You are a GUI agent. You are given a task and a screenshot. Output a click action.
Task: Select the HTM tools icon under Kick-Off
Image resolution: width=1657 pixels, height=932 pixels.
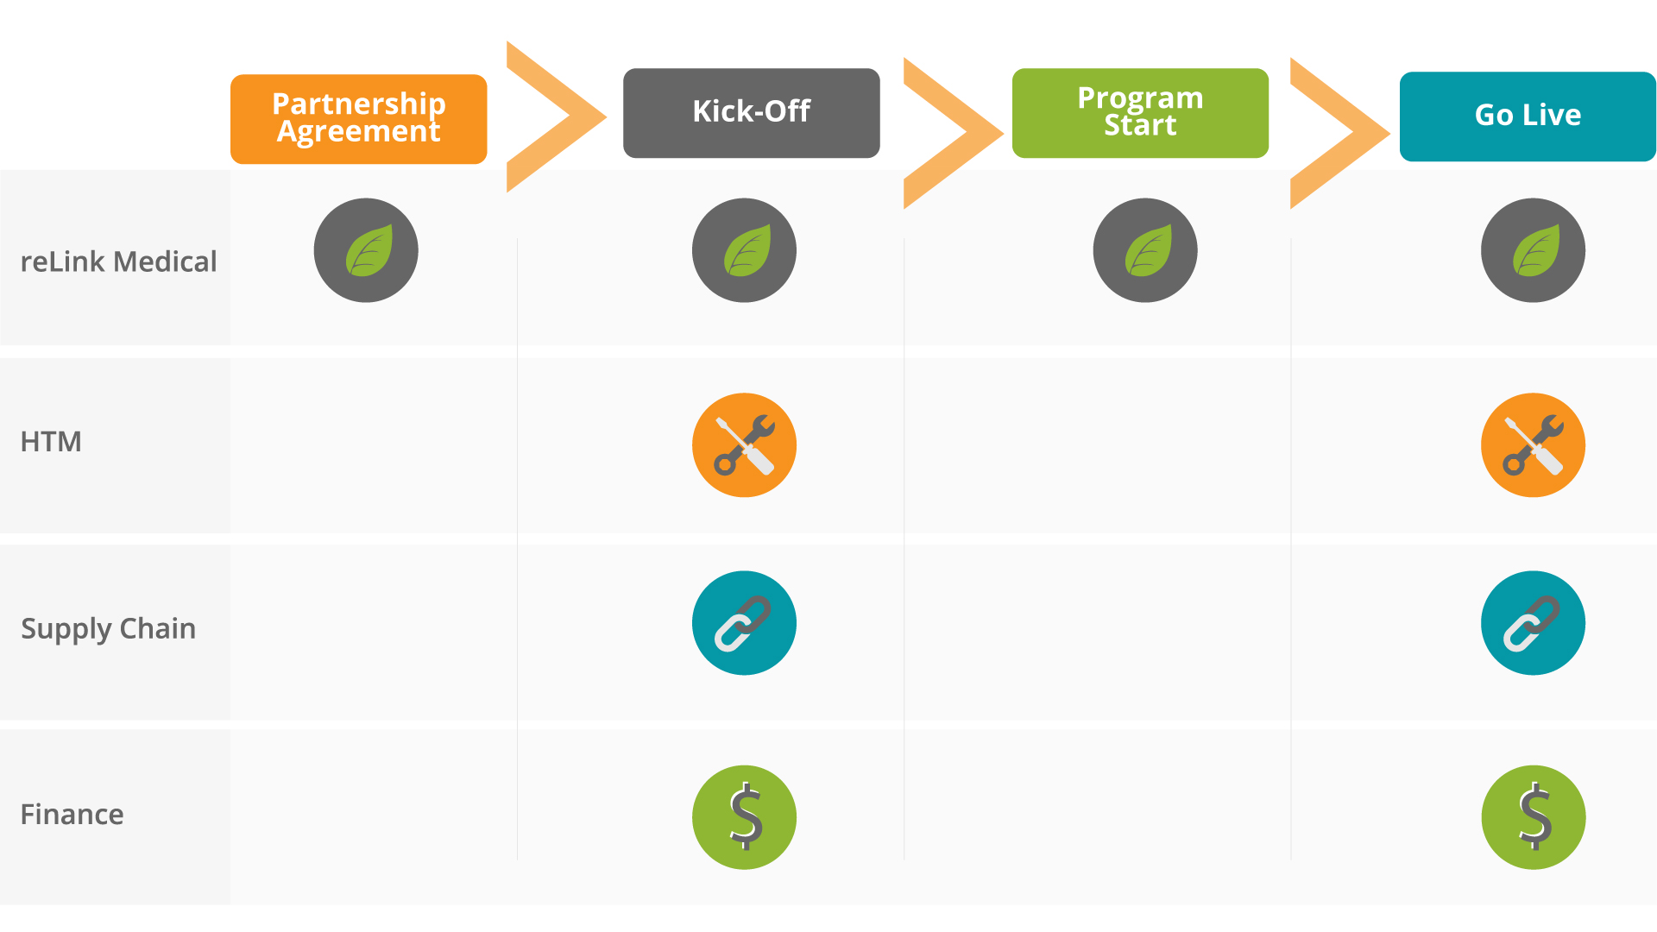[744, 445]
